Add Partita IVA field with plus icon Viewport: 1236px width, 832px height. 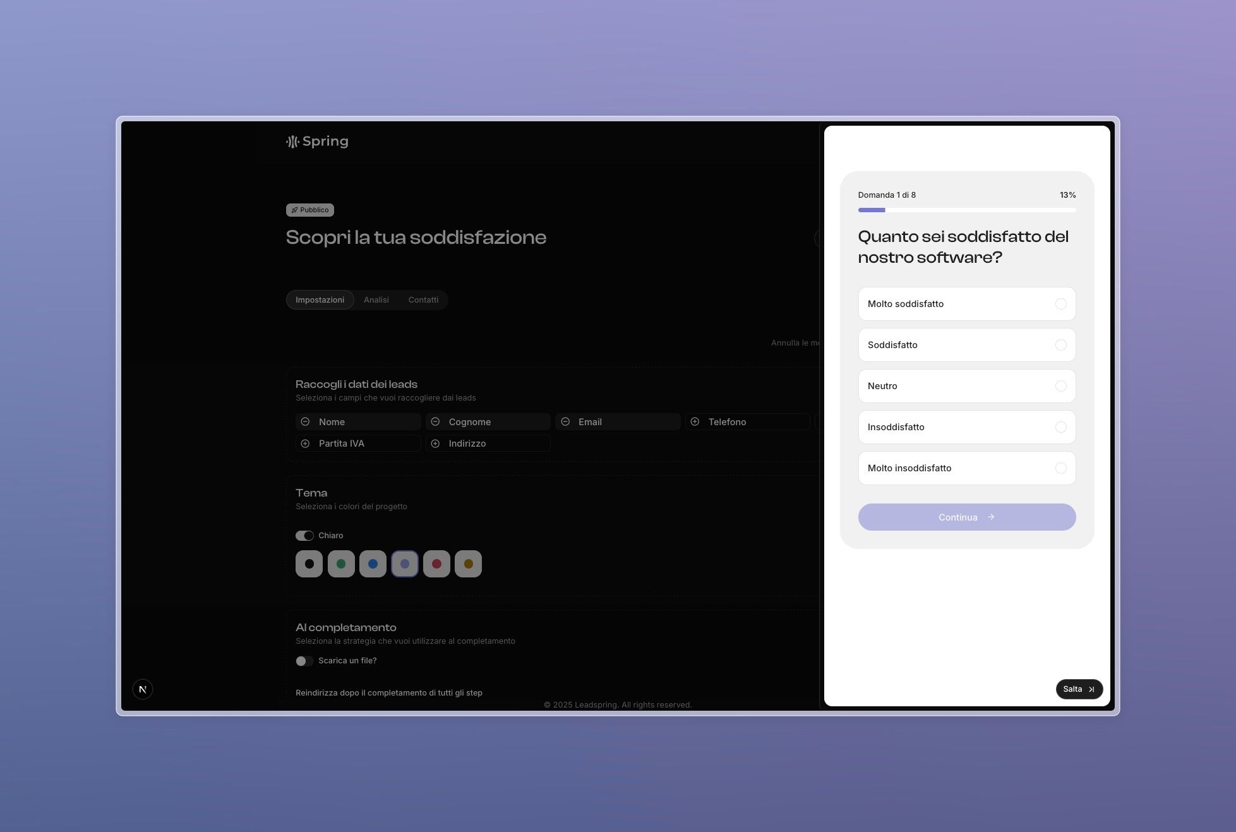(305, 443)
